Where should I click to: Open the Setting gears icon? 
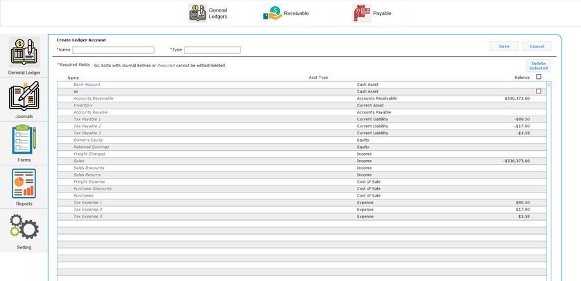(x=24, y=227)
